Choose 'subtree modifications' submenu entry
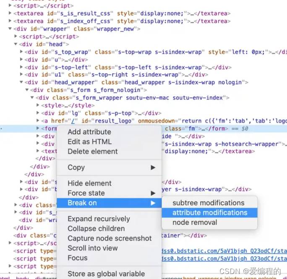 coord(208,203)
